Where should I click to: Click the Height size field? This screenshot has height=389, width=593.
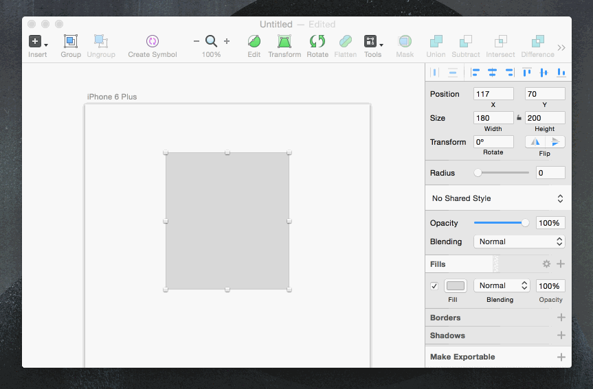tap(545, 118)
